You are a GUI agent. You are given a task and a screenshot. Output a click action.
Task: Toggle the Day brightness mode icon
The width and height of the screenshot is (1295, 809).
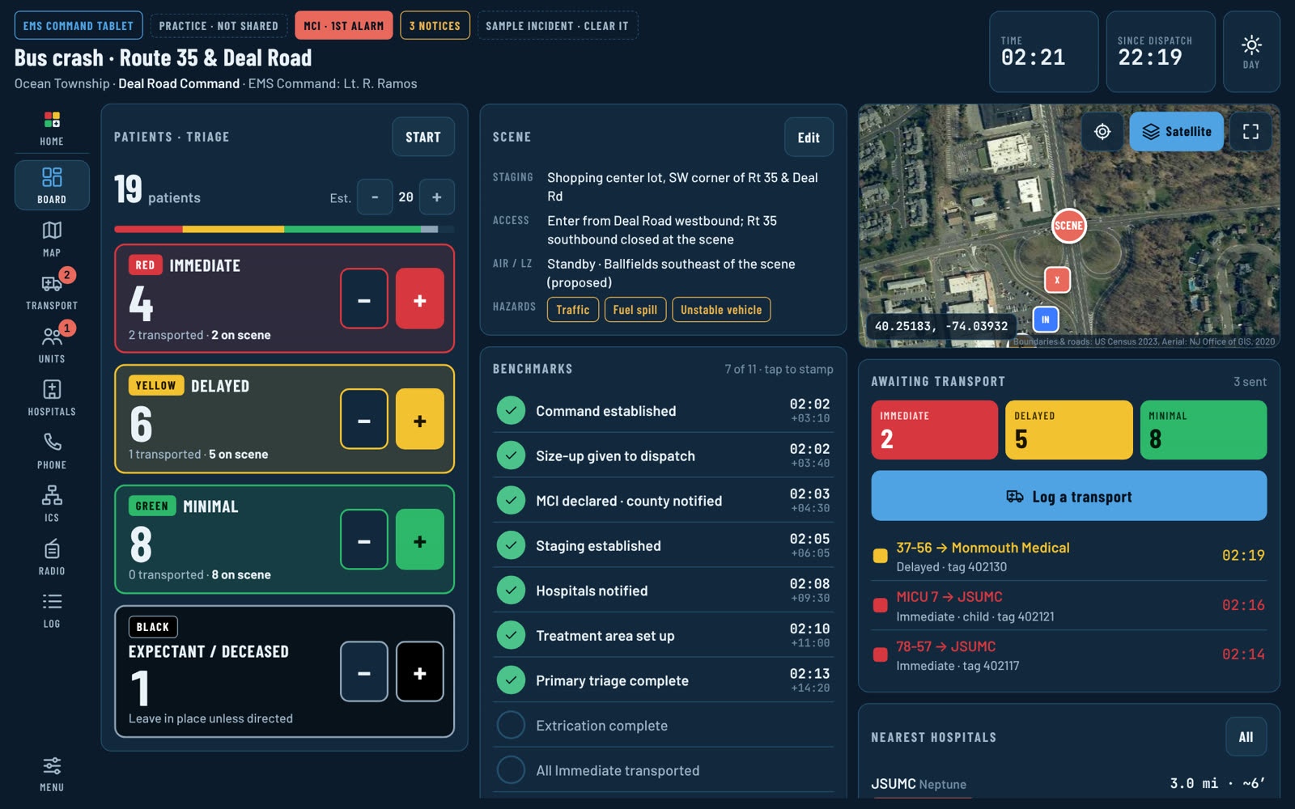pyautogui.click(x=1251, y=52)
